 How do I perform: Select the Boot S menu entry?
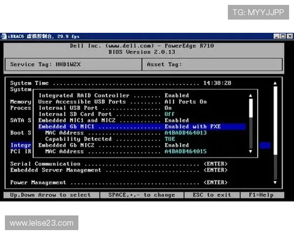click(x=21, y=133)
